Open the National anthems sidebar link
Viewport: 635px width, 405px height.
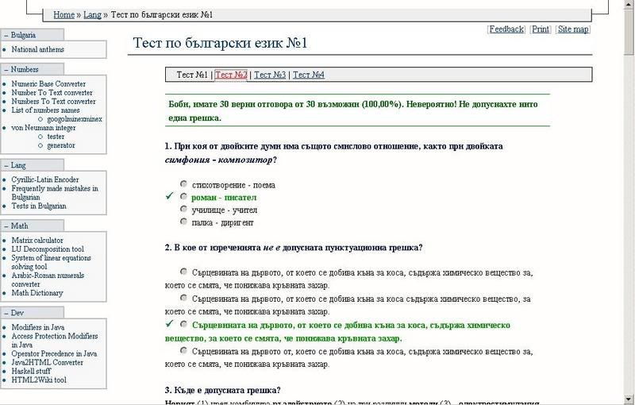pyautogui.click(x=38, y=50)
